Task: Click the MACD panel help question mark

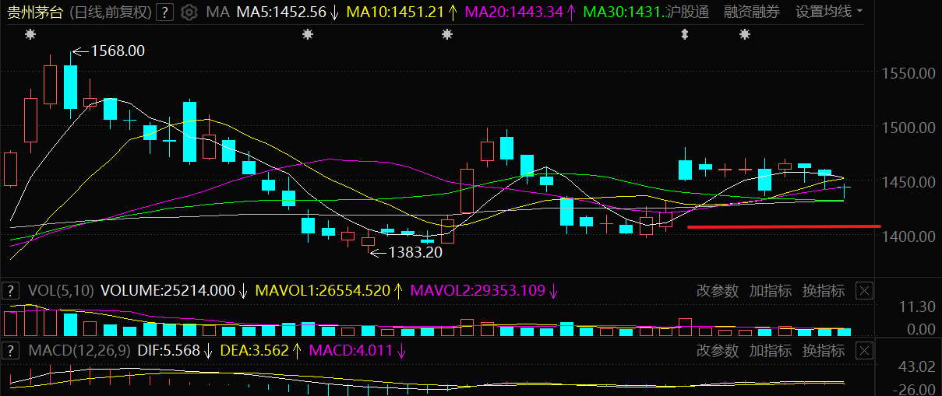Action: tap(10, 351)
